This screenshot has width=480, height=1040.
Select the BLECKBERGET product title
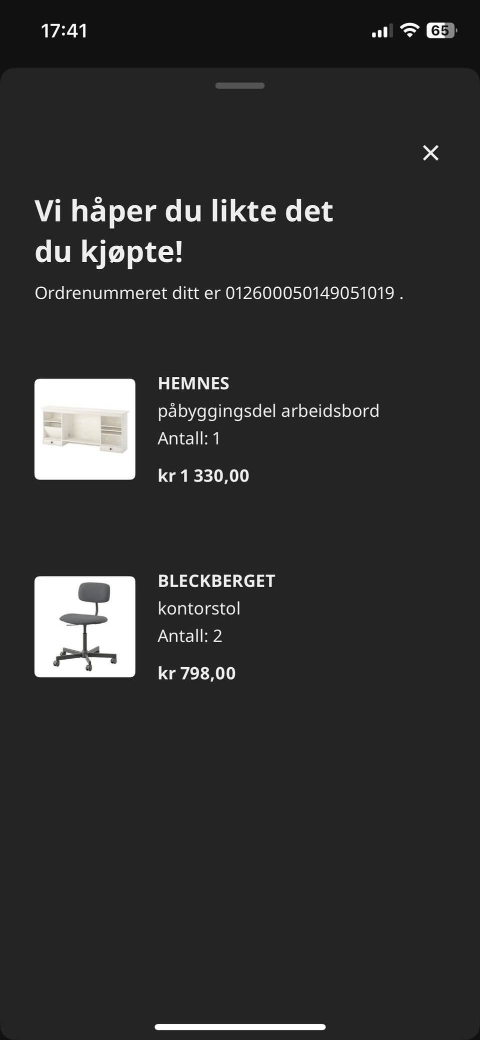(x=216, y=581)
